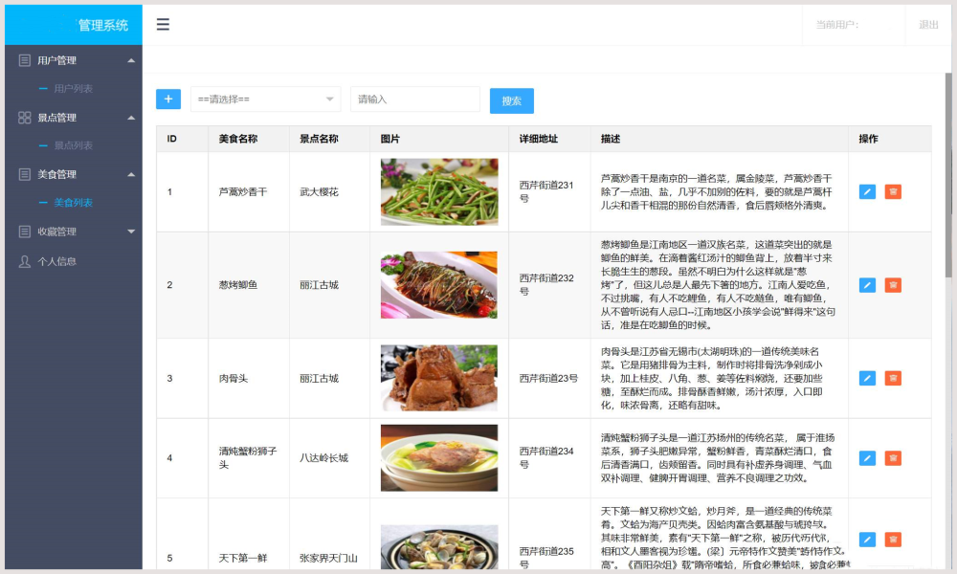Click the 当前用户 label
The width and height of the screenshot is (957, 574).
pyautogui.click(x=836, y=25)
